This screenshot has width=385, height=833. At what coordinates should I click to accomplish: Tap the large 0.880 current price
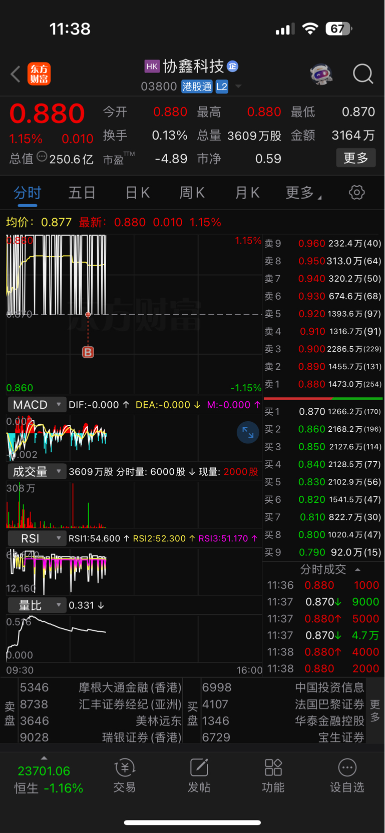pyautogui.click(x=47, y=114)
